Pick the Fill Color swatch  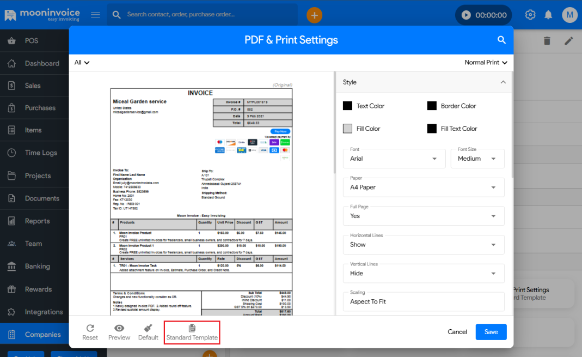tap(347, 129)
